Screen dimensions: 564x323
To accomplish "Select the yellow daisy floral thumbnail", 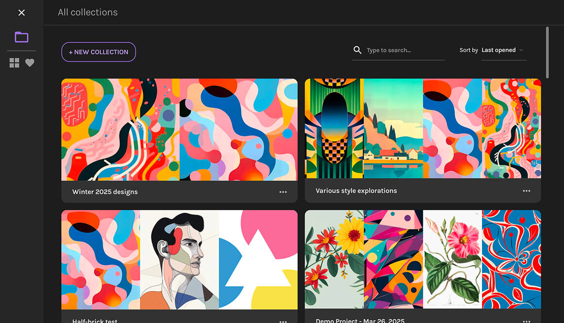I will pyautogui.click(x=334, y=259).
